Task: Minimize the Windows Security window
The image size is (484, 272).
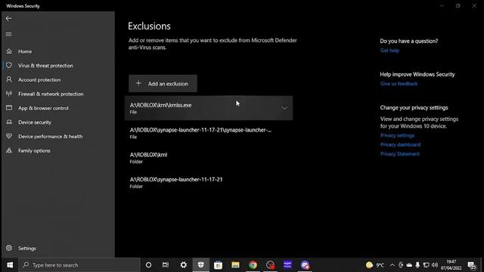Action: coord(442,5)
